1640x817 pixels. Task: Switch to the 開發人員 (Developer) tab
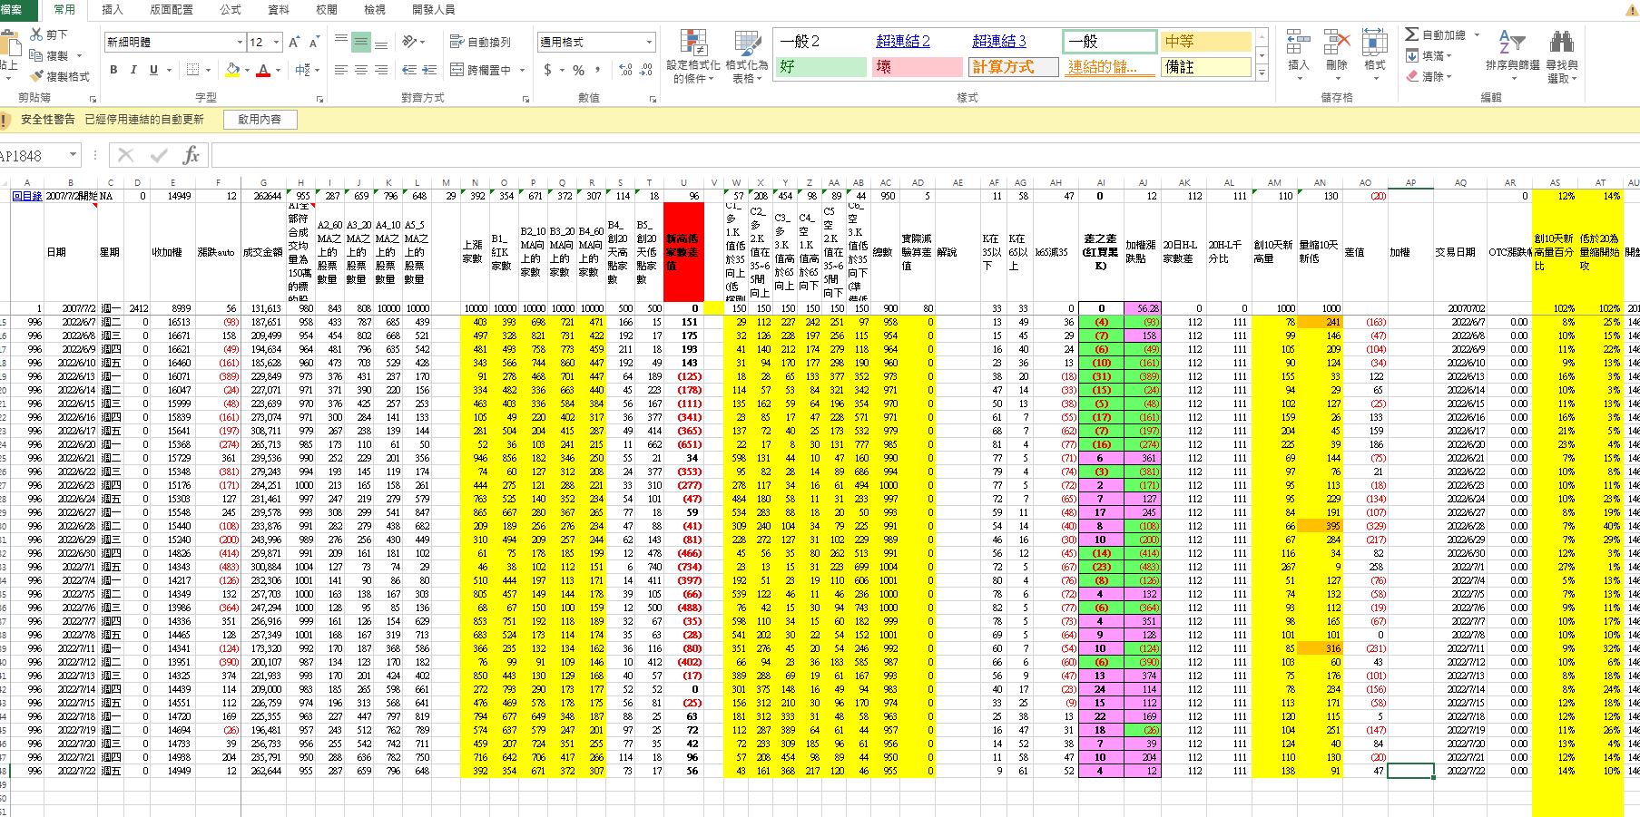coord(434,10)
